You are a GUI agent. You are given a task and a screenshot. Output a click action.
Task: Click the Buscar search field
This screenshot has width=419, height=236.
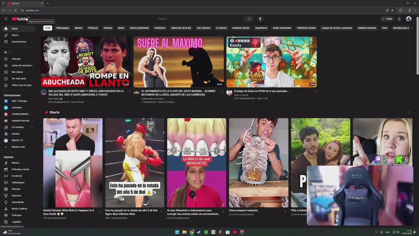pyautogui.click(x=200, y=19)
